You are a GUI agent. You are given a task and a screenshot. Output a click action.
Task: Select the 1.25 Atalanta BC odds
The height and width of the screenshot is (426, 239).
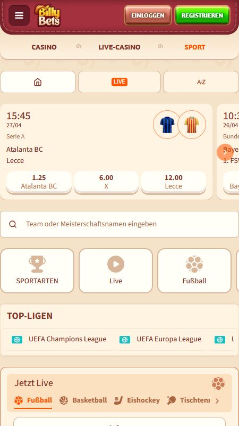coord(39,182)
